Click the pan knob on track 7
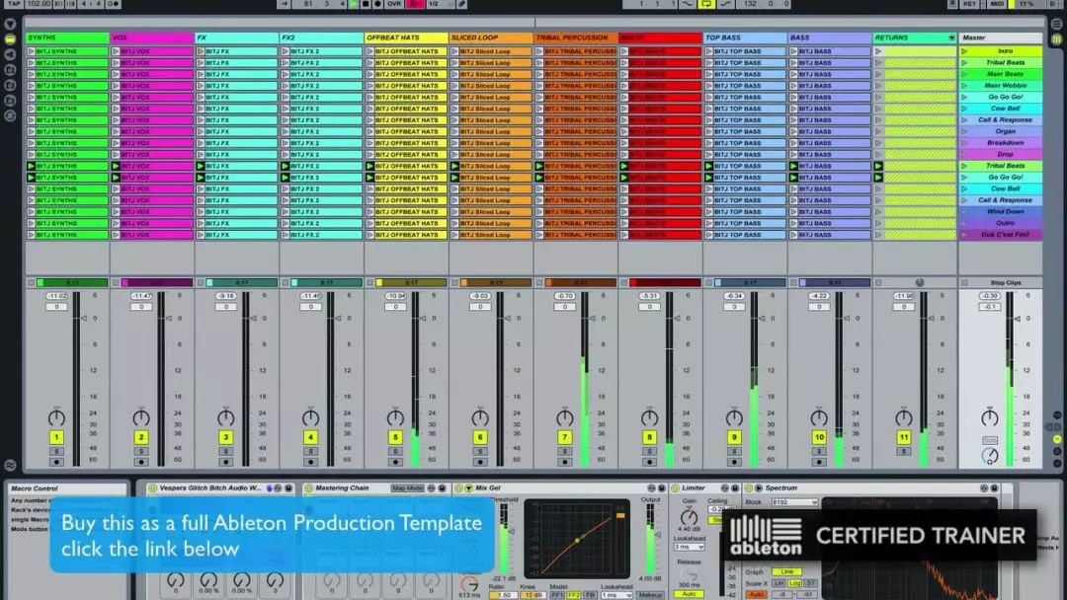 [x=565, y=417]
